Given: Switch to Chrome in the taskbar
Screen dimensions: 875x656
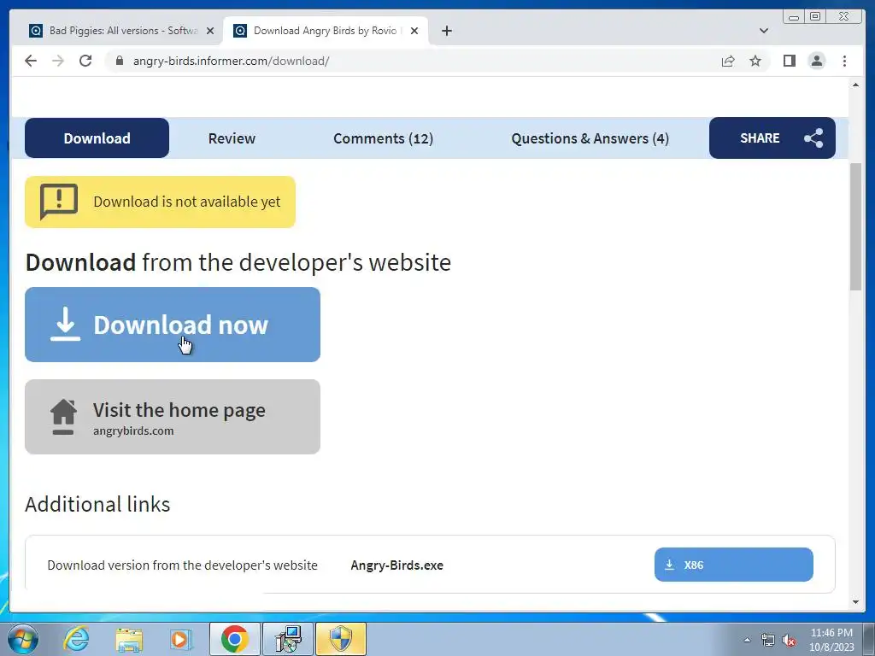Looking at the screenshot, I should pyautogui.click(x=234, y=639).
